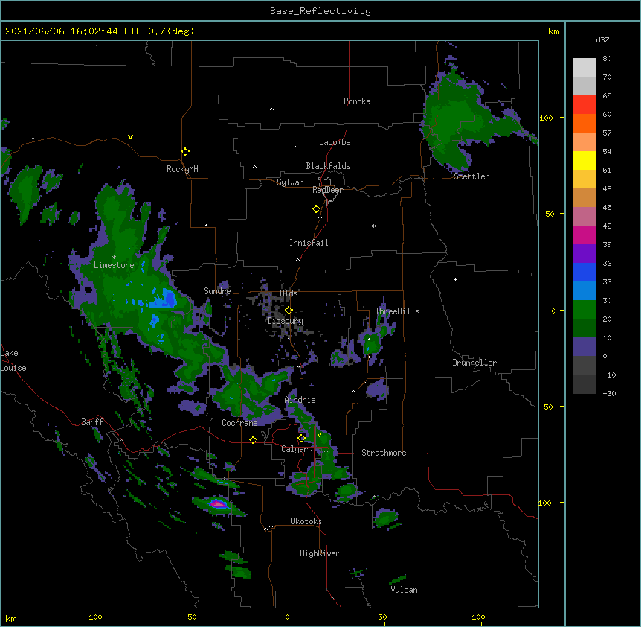Click the Drumheller city label
The width and height of the screenshot is (641, 627).
click(474, 363)
